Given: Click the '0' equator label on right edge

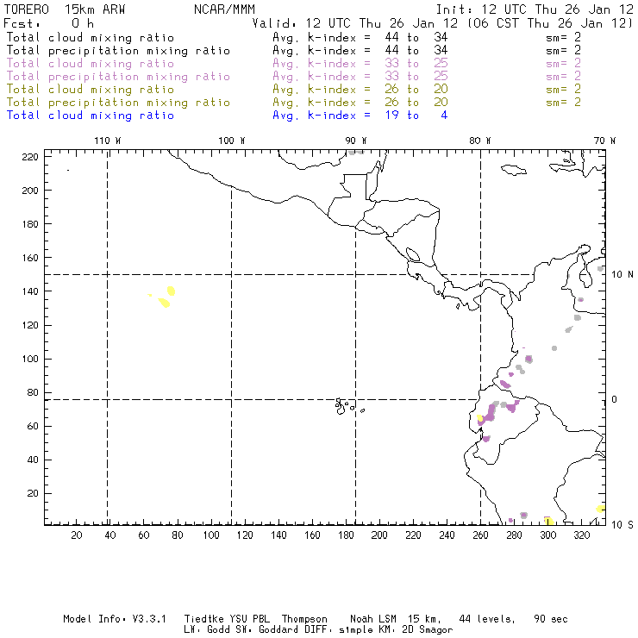Looking at the screenshot, I should (x=614, y=399).
